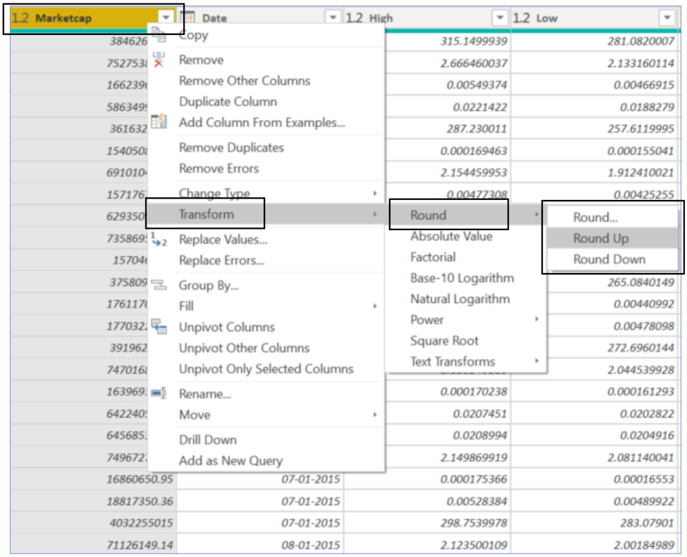Screen dimensions: 687x557
Task: Click Remove Duplicates in context menu
Action: (x=231, y=148)
